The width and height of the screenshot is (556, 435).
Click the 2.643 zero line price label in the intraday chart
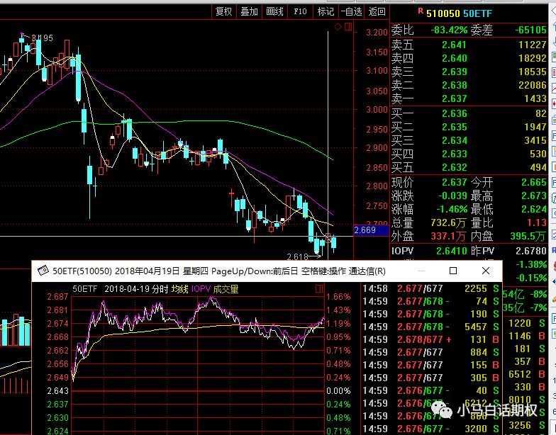(x=58, y=391)
